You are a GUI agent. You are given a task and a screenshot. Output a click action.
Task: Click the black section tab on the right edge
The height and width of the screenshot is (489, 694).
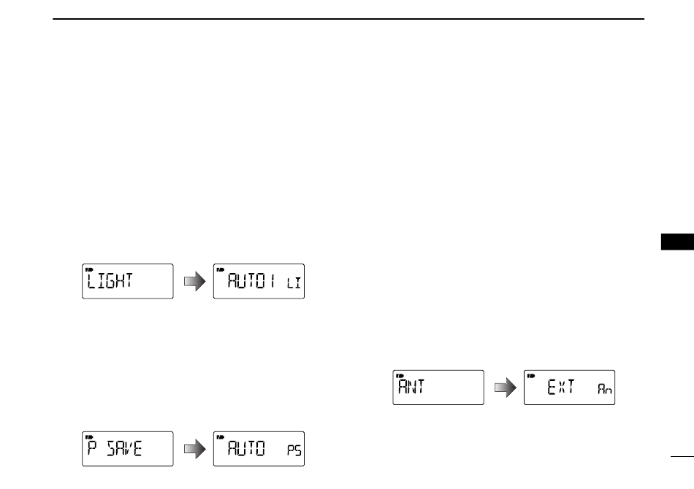[677, 242]
